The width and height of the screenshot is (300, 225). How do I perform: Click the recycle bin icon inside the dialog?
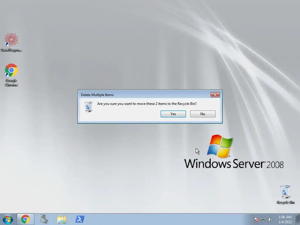tap(88, 107)
